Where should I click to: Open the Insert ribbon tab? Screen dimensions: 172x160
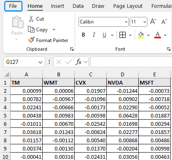(57, 6)
